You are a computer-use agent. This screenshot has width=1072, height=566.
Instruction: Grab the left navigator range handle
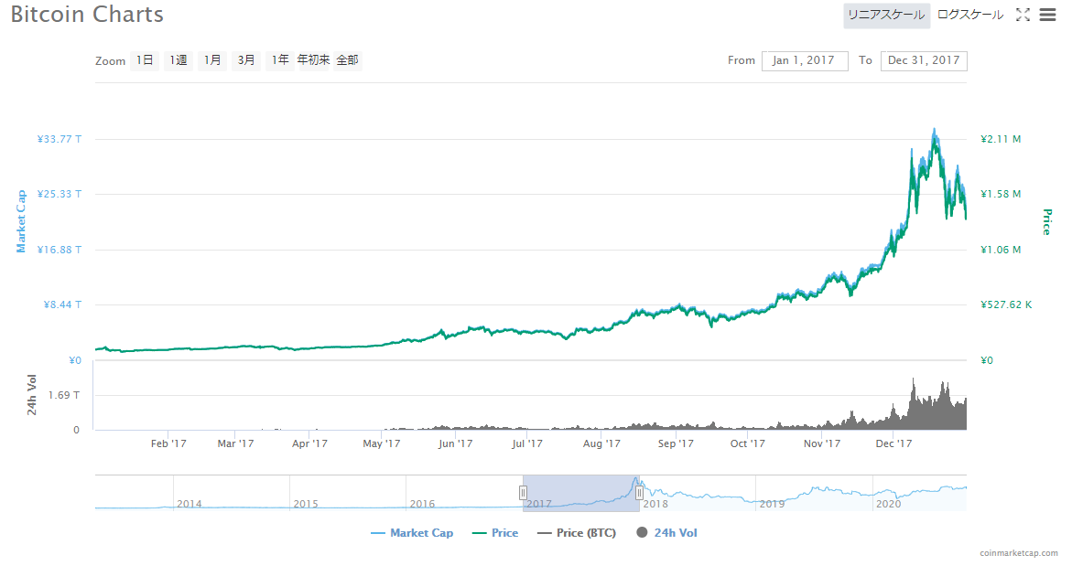(523, 493)
